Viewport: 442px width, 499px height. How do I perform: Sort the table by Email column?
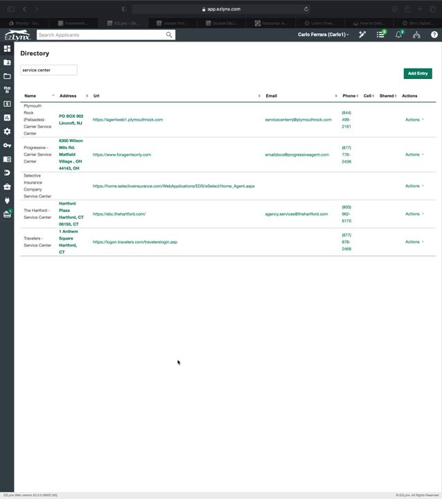301,96
